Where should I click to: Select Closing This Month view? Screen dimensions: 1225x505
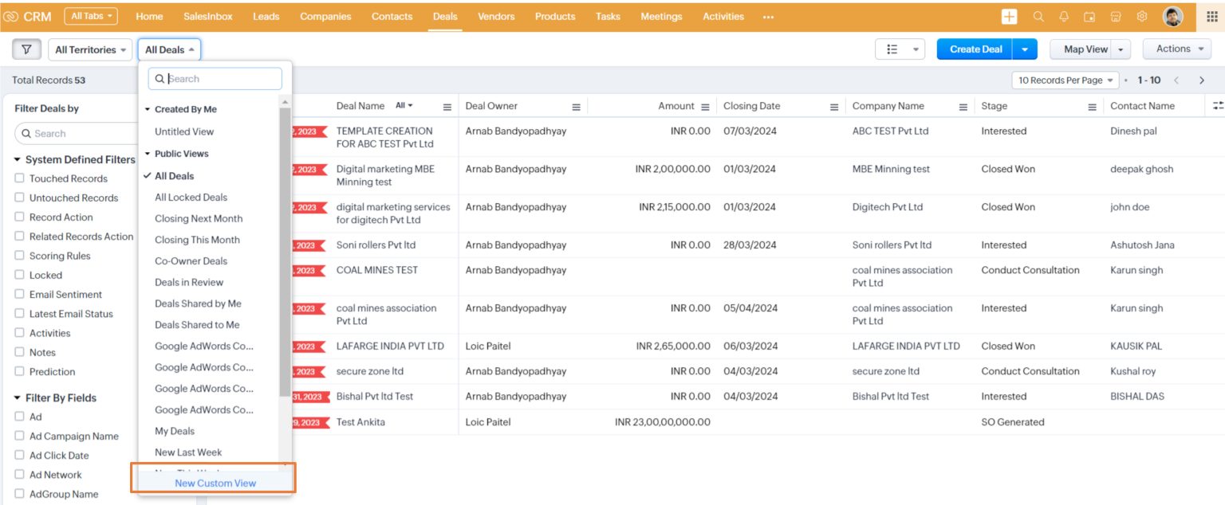197,240
